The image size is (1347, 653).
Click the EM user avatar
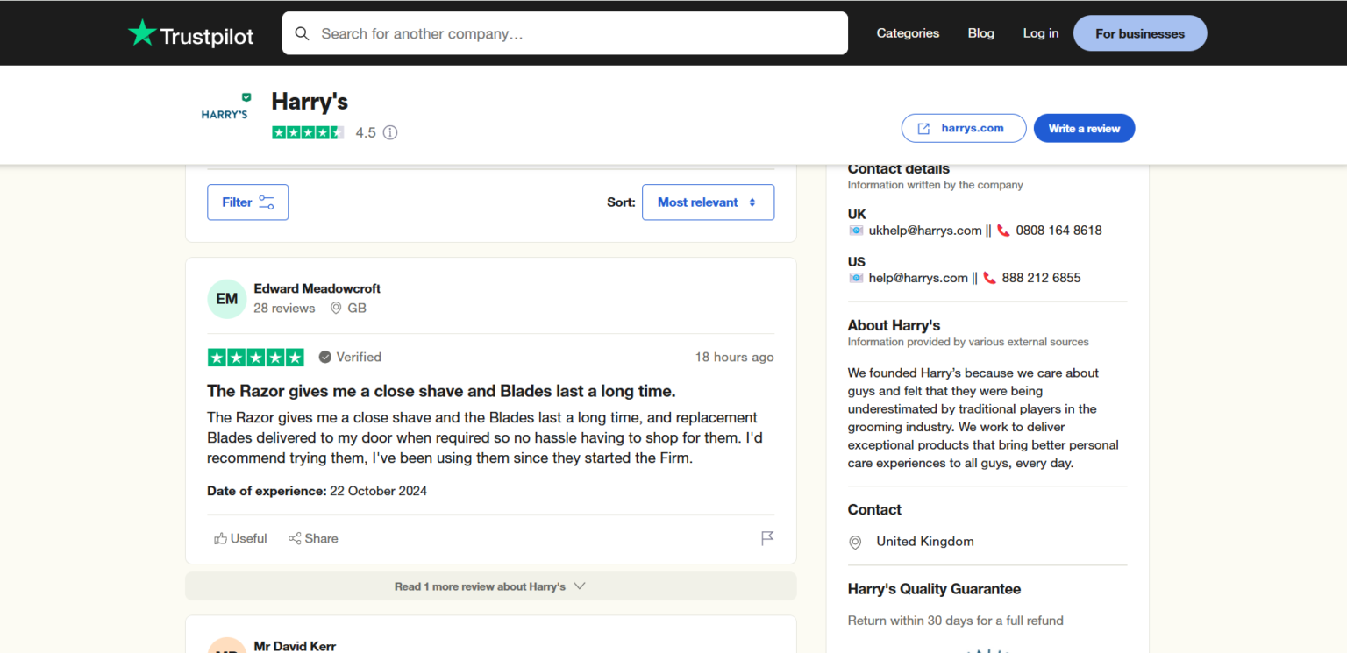pyautogui.click(x=227, y=299)
